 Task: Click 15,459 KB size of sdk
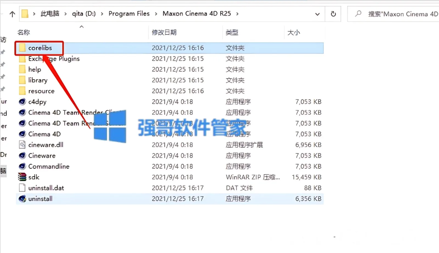307,177
